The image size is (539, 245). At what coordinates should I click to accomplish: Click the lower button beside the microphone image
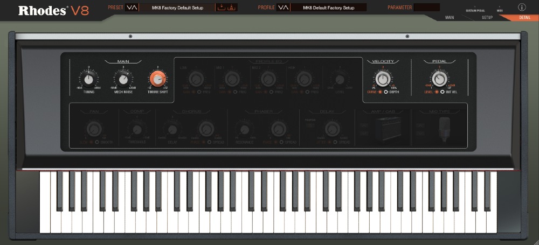tap(420, 134)
